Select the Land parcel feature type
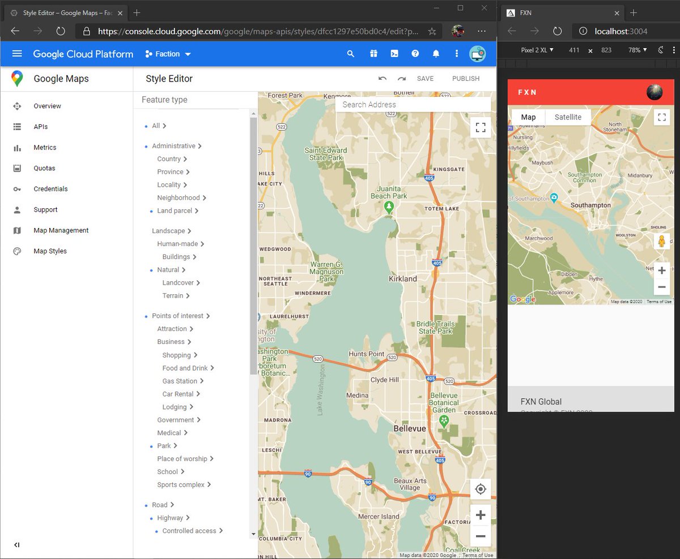 [177, 210]
